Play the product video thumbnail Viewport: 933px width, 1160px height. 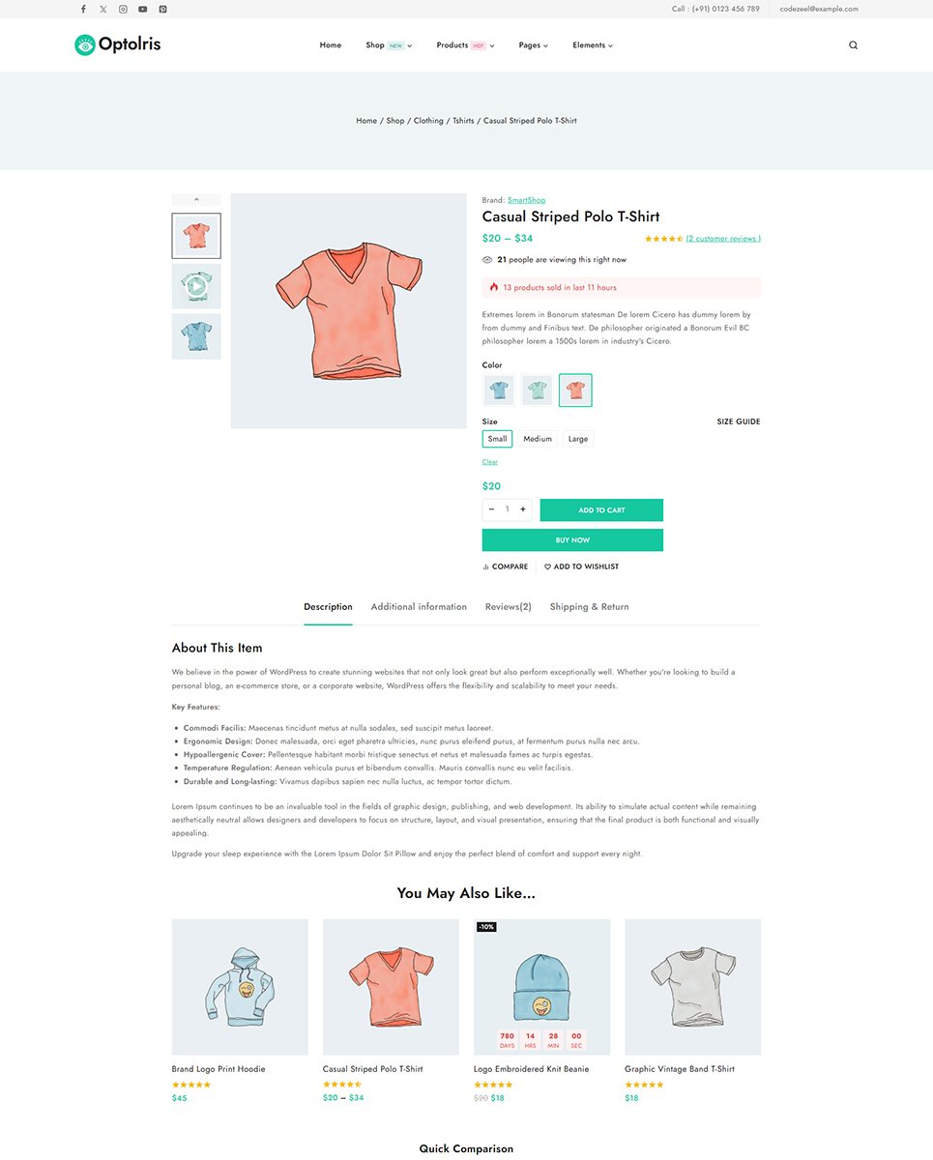coord(196,286)
